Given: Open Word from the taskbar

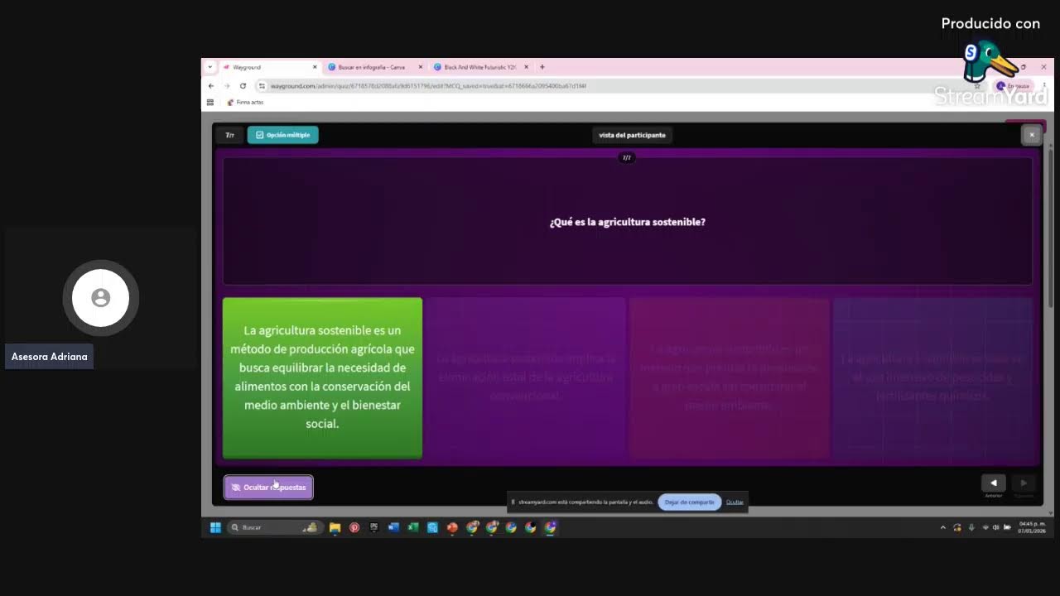Looking at the screenshot, I should click(393, 527).
